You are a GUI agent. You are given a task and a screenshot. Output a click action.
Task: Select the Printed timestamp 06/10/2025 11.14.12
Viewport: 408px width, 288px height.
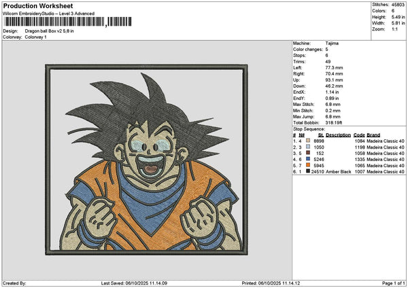(279, 283)
